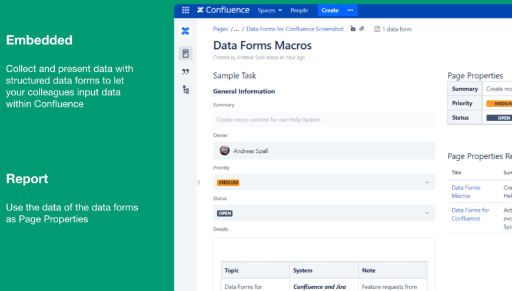Open the space home icon in sidebar
Image resolution: width=512 pixels, height=291 pixels.
pyautogui.click(x=185, y=31)
